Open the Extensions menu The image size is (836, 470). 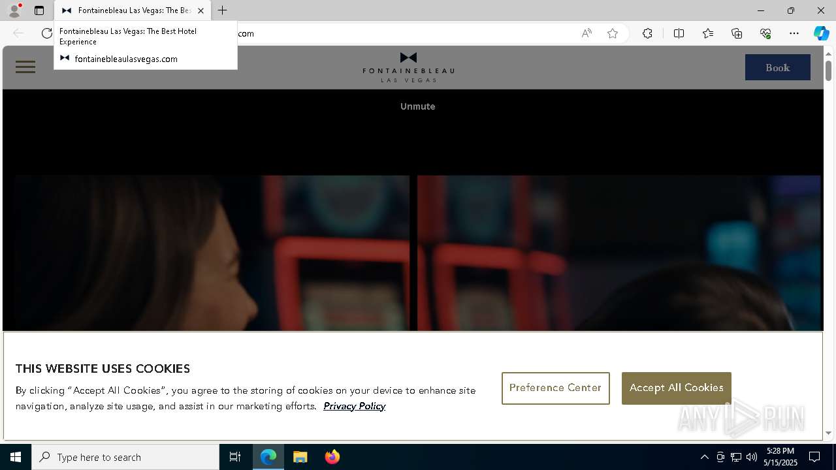(647, 33)
